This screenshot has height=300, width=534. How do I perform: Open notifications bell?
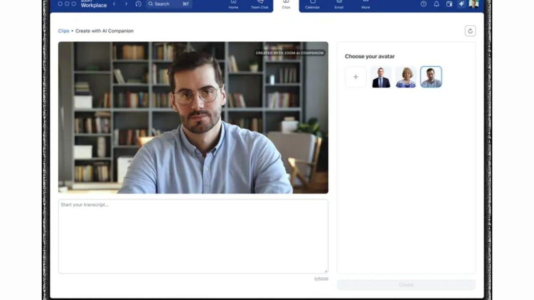coord(437,4)
